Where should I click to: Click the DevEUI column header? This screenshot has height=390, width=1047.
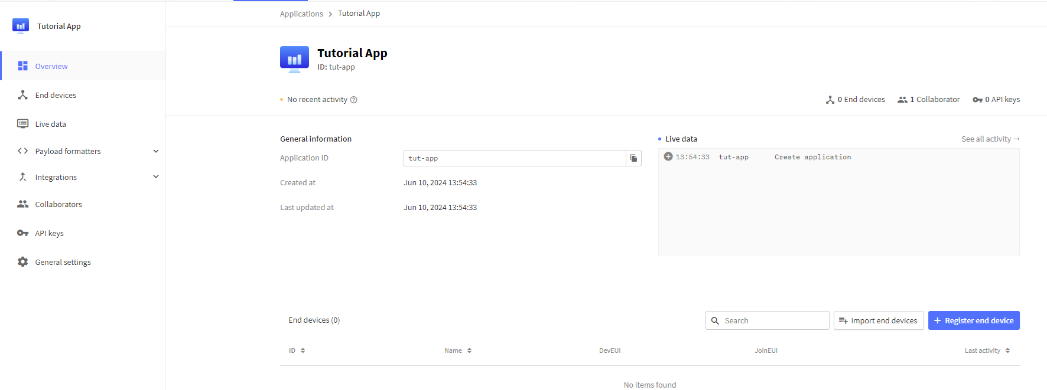pyautogui.click(x=610, y=350)
